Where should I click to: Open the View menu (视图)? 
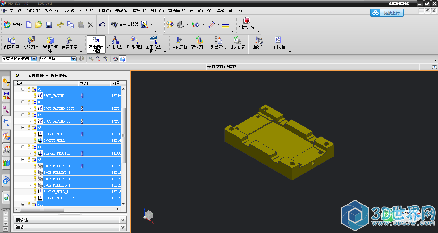[x=51, y=11]
